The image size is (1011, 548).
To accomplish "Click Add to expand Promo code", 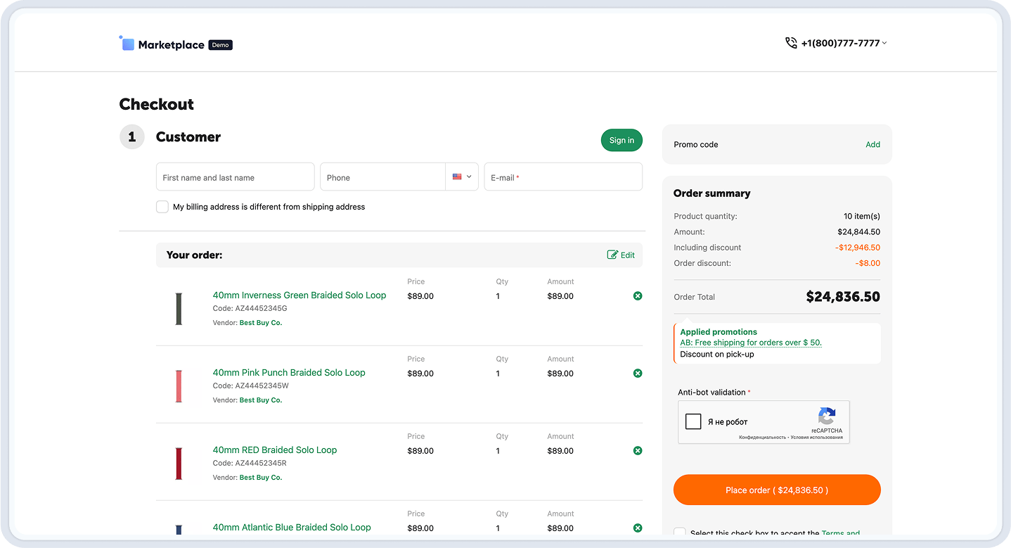I will click(x=872, y=144).
